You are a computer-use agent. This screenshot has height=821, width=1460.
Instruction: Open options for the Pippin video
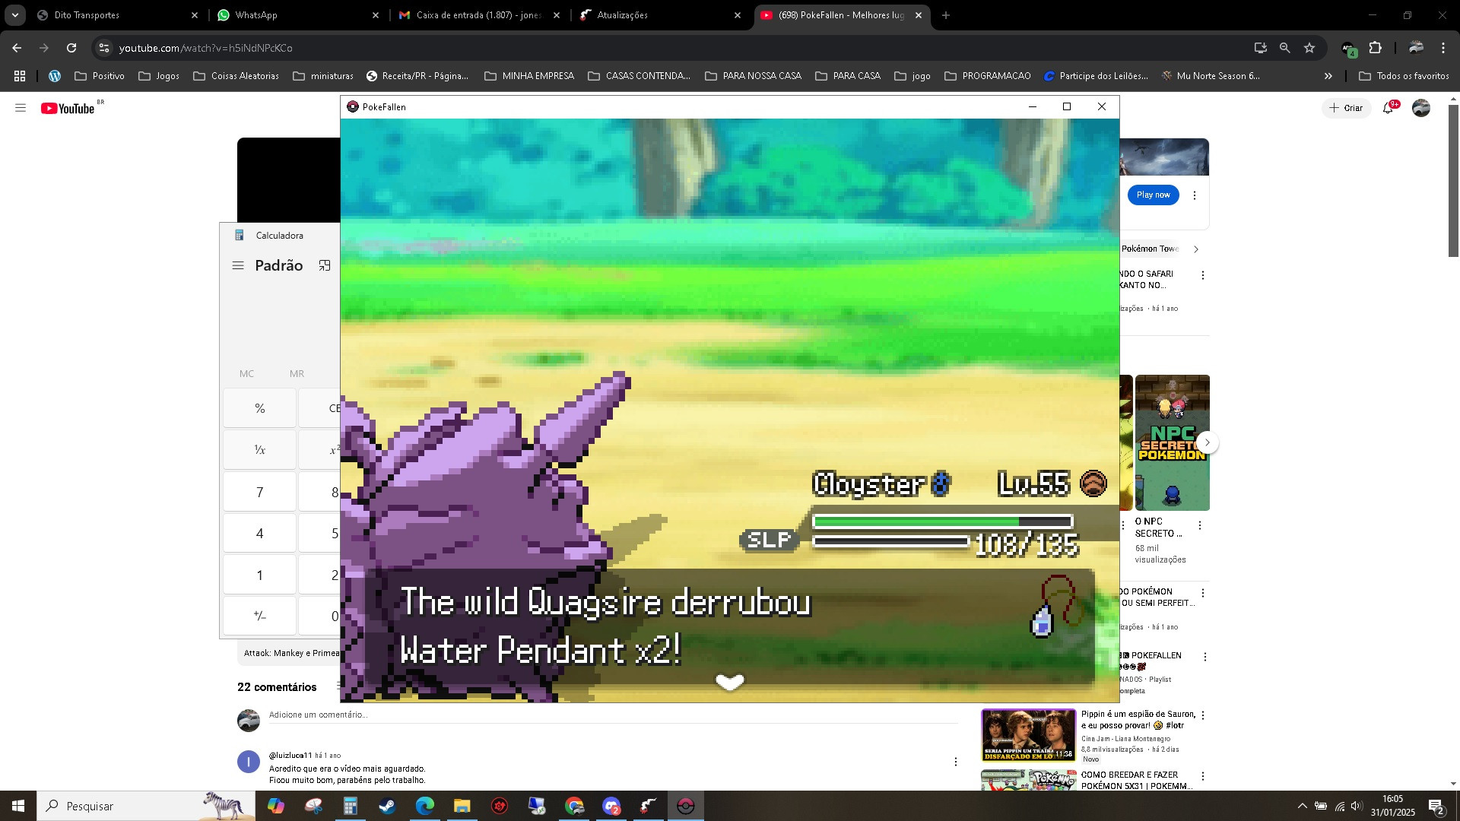(1203, 715)
